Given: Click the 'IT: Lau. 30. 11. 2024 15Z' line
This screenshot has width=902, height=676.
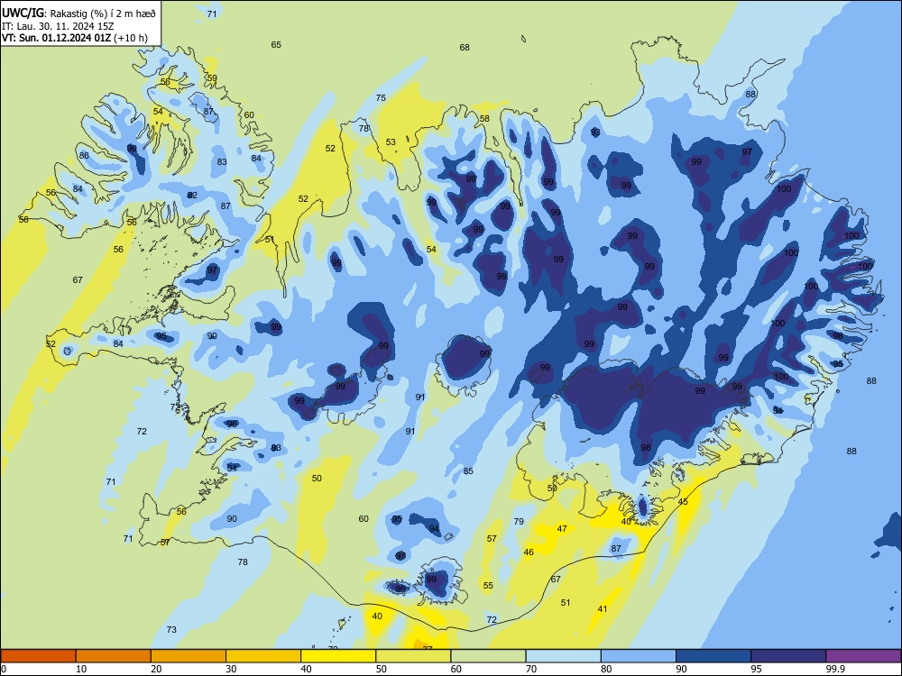Looking at the screenshot, I should click(x=58, y=26).
